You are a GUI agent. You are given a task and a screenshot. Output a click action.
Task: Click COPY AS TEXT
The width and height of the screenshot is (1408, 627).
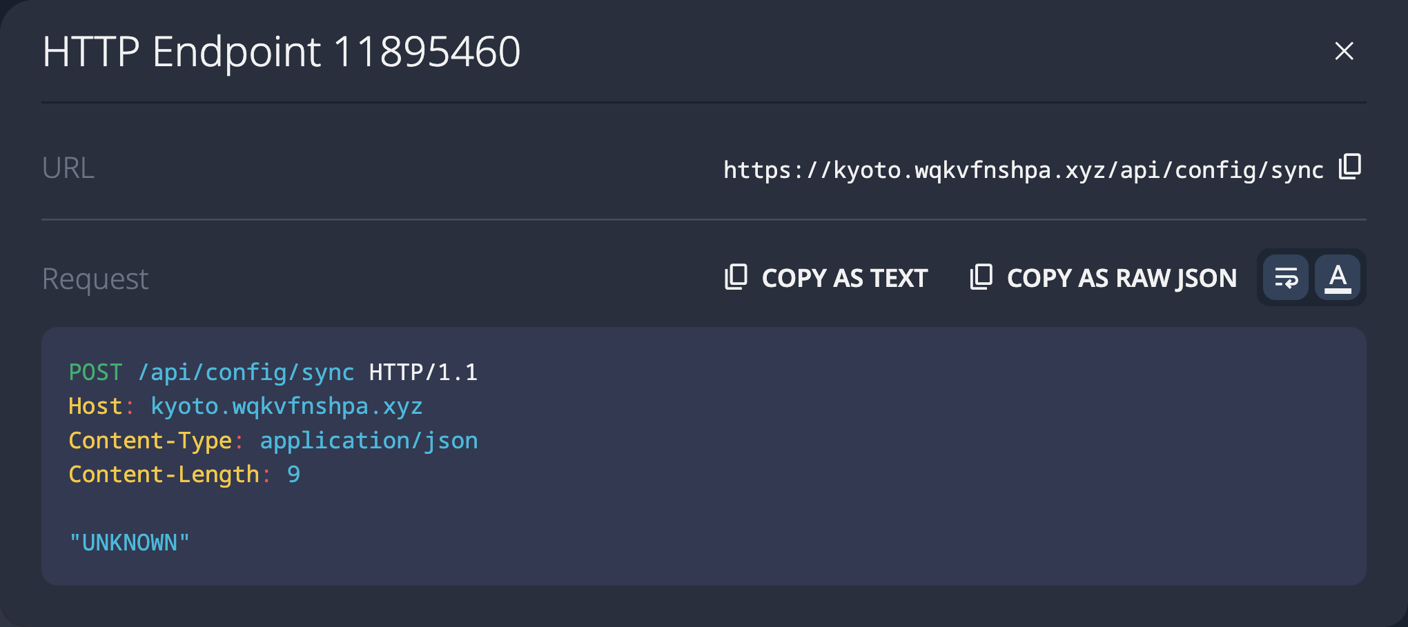[x=843, y=277]
